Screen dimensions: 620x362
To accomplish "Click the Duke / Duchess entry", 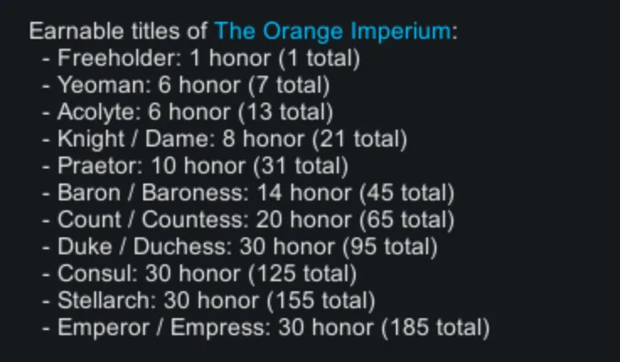I will pyautogui.click(x=247, y=247).
